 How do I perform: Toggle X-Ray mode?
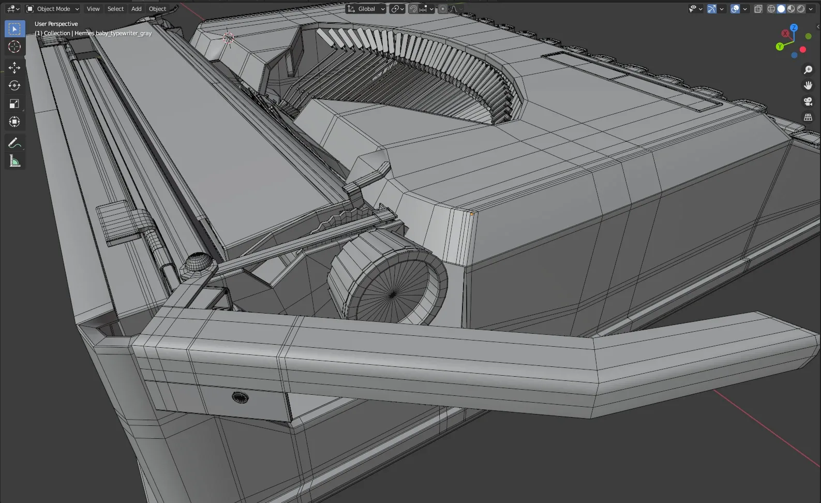758,9
